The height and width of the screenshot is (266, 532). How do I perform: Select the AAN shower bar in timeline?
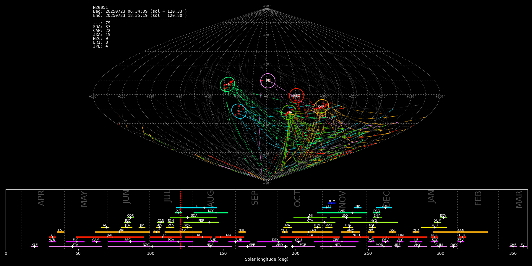click(460, 232)
